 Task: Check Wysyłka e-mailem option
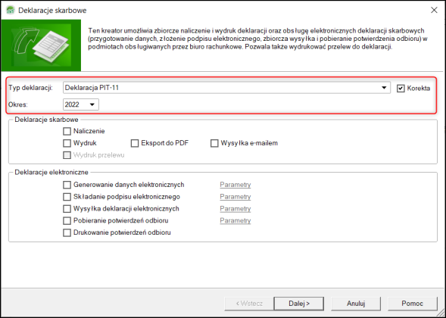pyautogui.click(x=214, y=143)
